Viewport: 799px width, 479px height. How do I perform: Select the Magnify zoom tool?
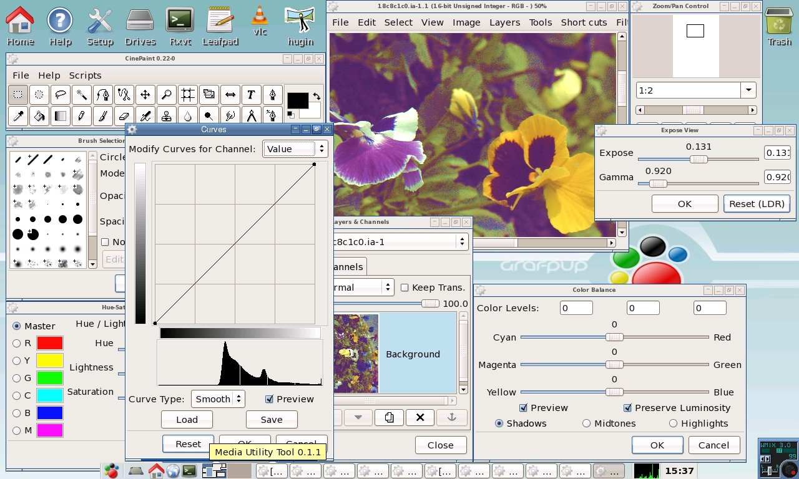(166, 95)
